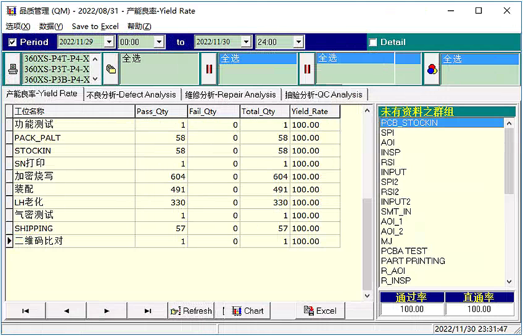Image resolution: width=523 pixels, height=336 pixels.
Task: Select PCBA TEST in the group list
Action: [404, 251]
